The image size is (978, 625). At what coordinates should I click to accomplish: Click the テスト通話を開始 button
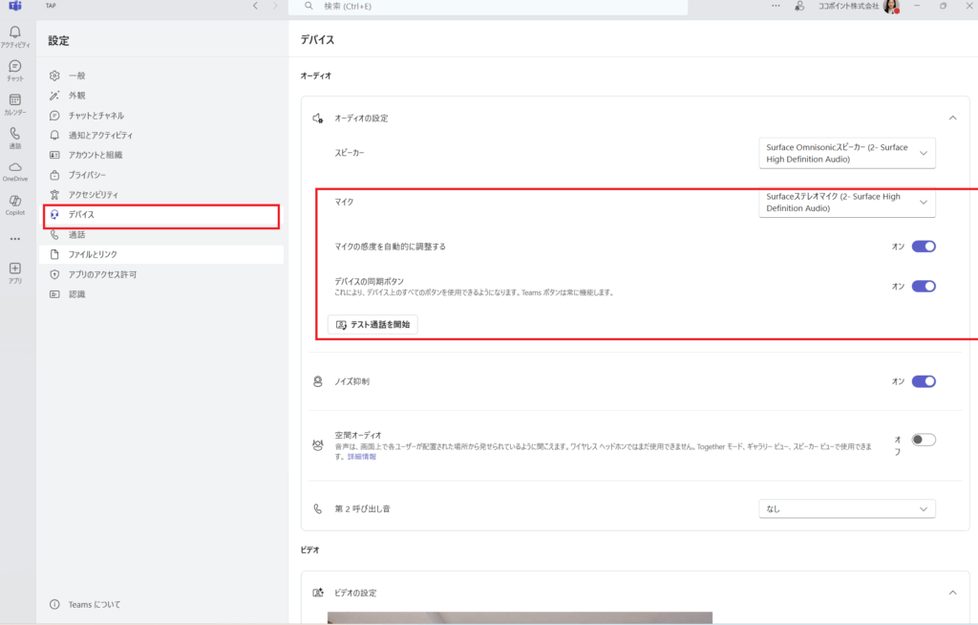point(372,325)
